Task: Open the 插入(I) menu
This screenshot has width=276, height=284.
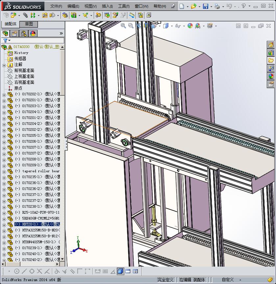Action: point(107,6)
